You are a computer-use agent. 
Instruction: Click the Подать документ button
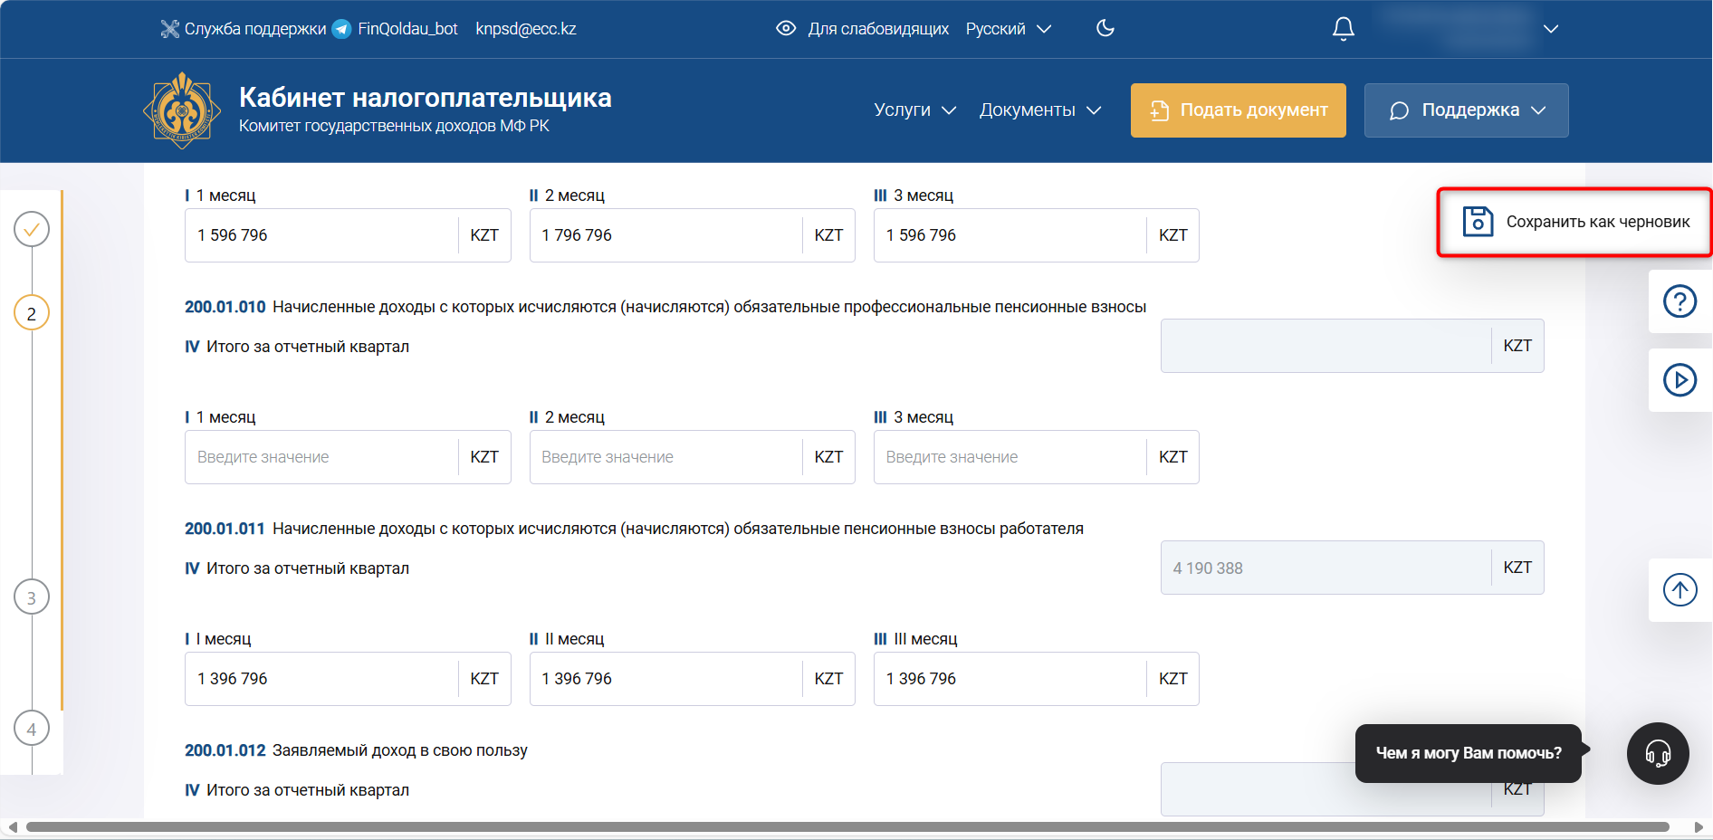[x=1238, y=110]
